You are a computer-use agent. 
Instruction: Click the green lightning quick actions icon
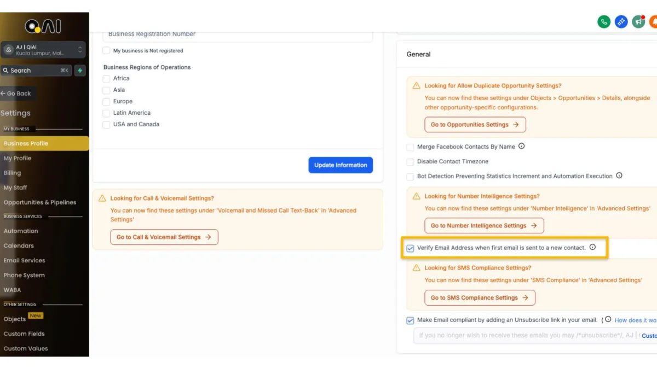point(80,71)
